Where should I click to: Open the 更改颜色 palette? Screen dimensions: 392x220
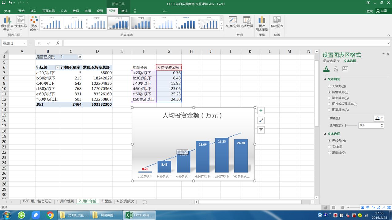click(x=34, y=24)
